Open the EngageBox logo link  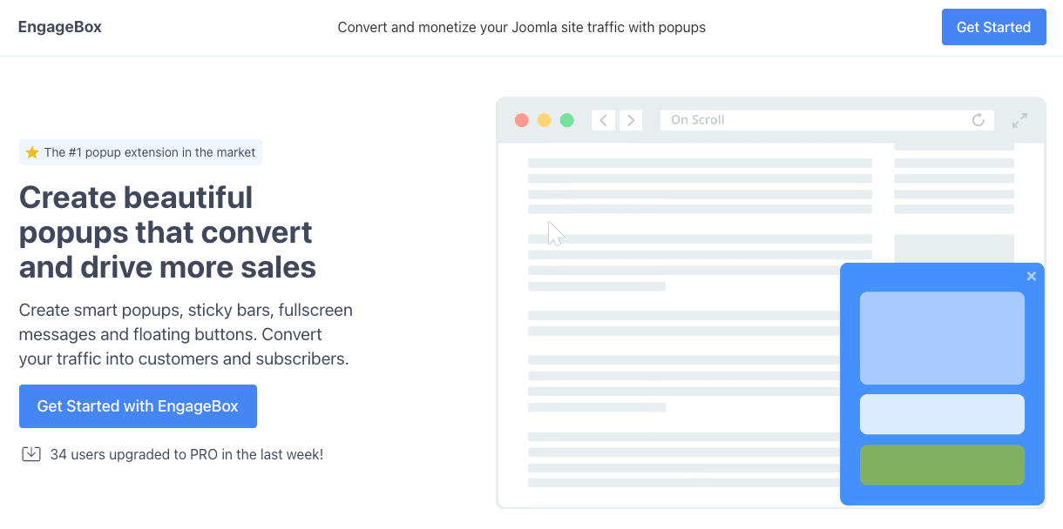[60, 27]
